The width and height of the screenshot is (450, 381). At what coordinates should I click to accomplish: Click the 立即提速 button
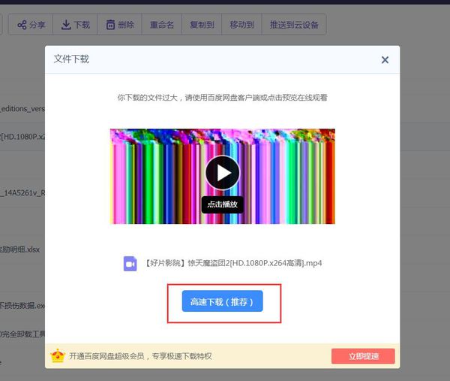pos(363,356)
